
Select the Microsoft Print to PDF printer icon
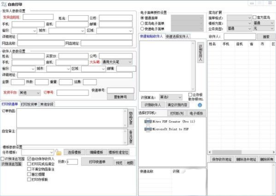[148, 129]
